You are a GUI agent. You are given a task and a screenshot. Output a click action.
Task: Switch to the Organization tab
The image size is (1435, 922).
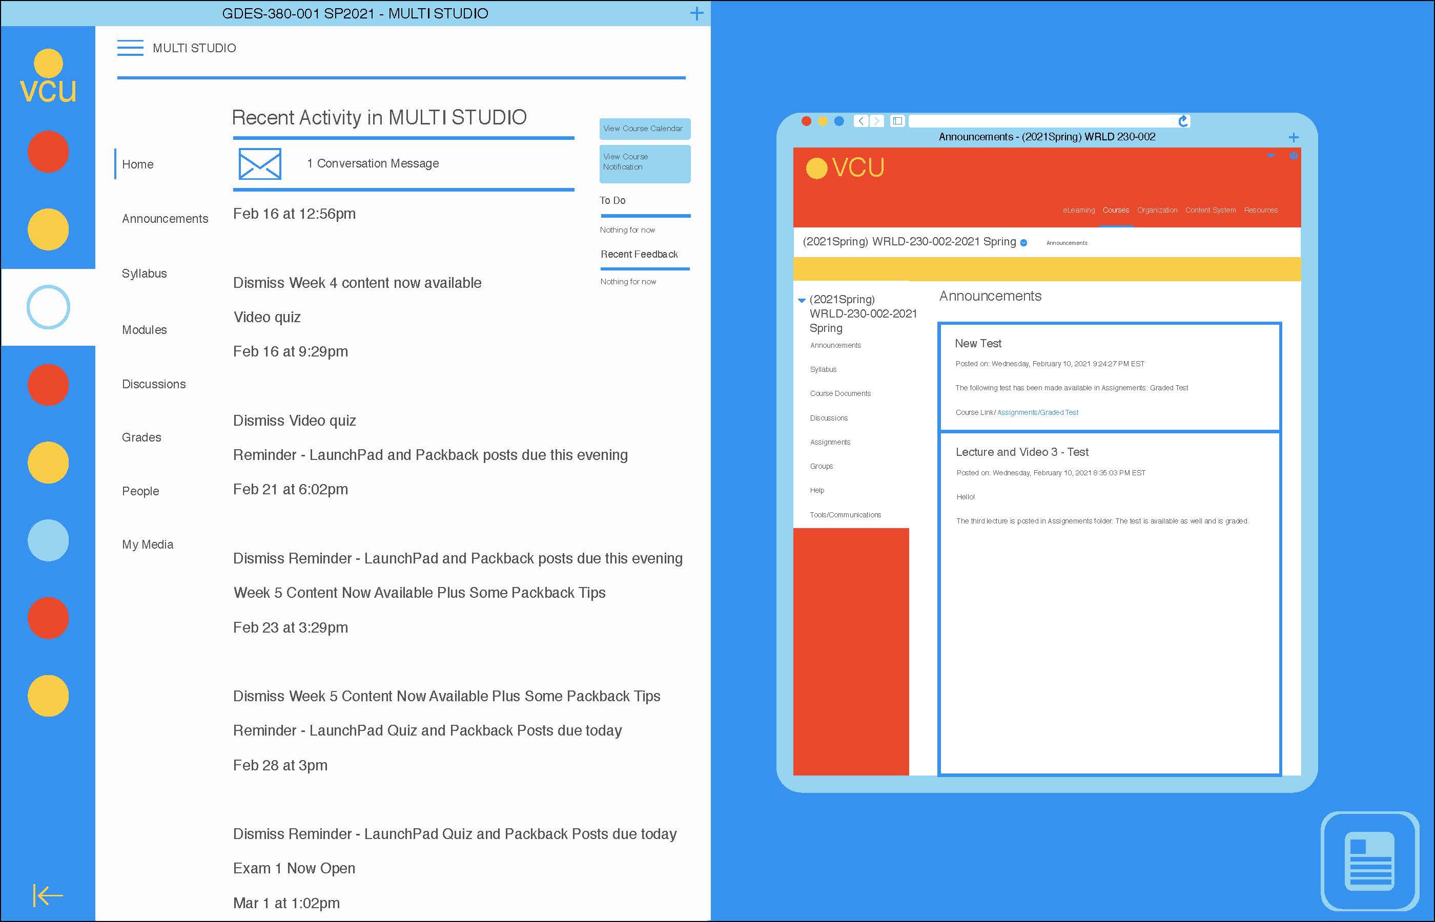click(1157, 210)
